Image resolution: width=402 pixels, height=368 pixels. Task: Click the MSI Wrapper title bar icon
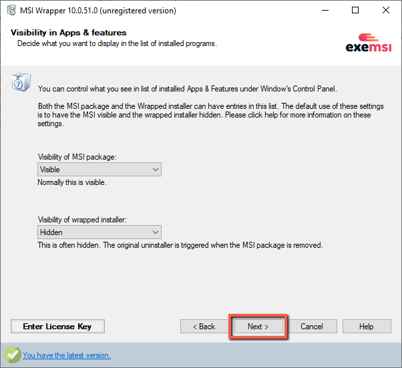11,11
